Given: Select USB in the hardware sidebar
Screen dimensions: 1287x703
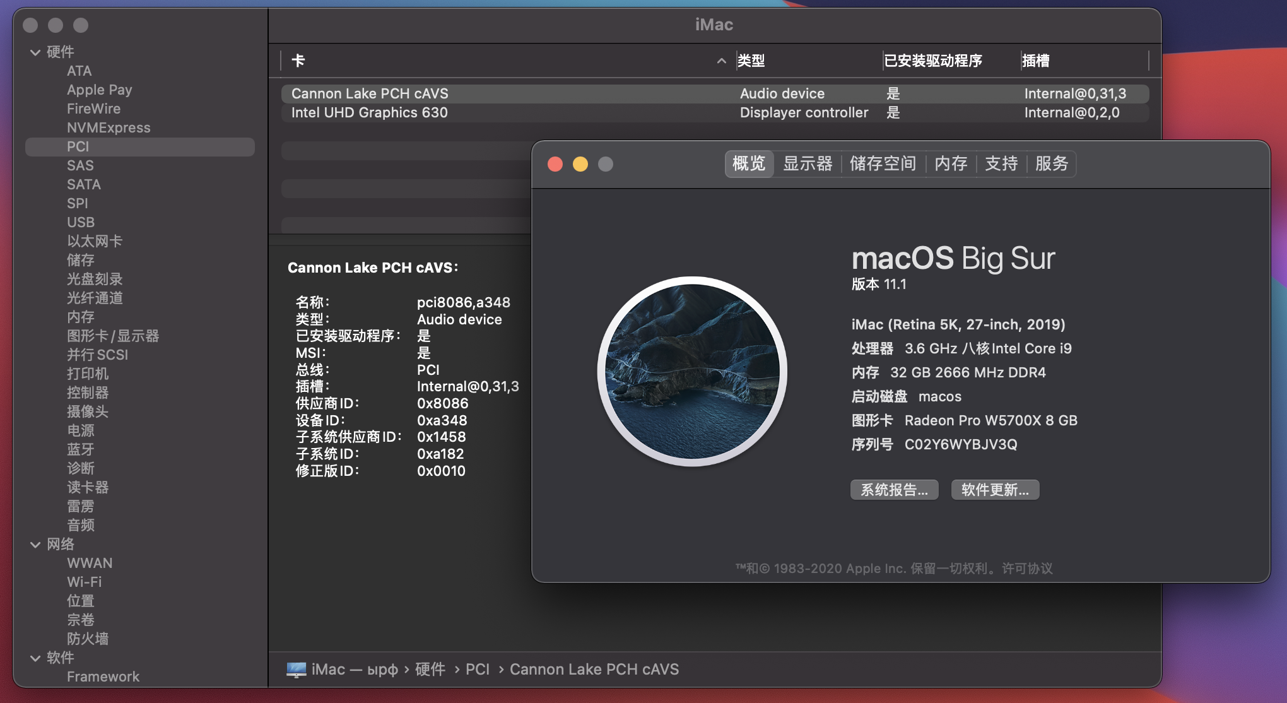Looking at the screenshot, I should (x=81, y=222).
